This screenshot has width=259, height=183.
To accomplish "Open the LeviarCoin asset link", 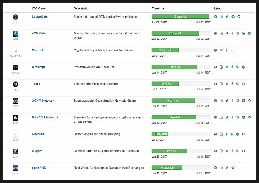I will 40,17.
